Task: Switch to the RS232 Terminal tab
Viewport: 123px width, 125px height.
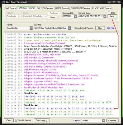Action: (62, 8)
